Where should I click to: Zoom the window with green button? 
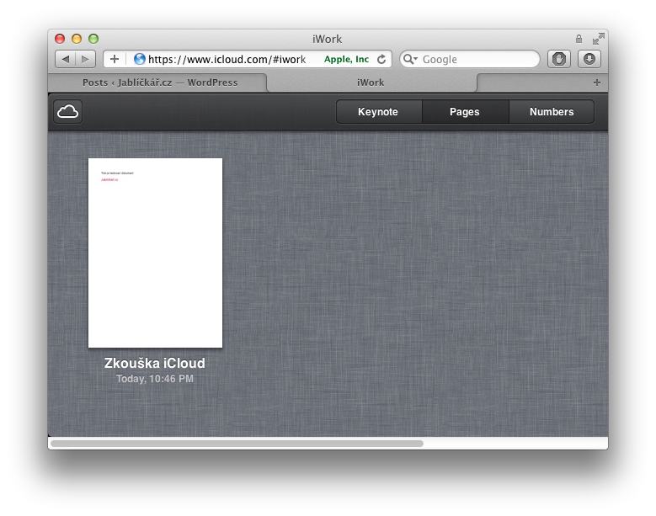coord(93,39)
